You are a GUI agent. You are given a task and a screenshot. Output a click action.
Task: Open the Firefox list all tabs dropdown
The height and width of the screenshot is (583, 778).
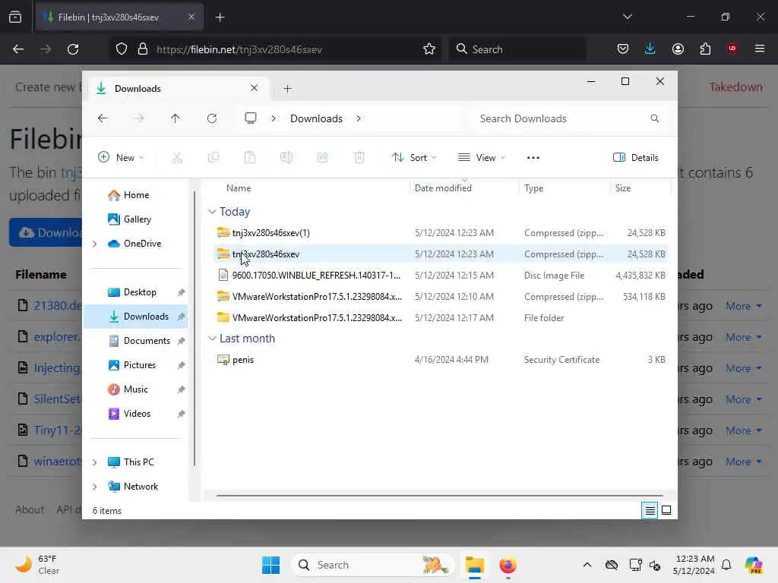(x=627, y=17)
